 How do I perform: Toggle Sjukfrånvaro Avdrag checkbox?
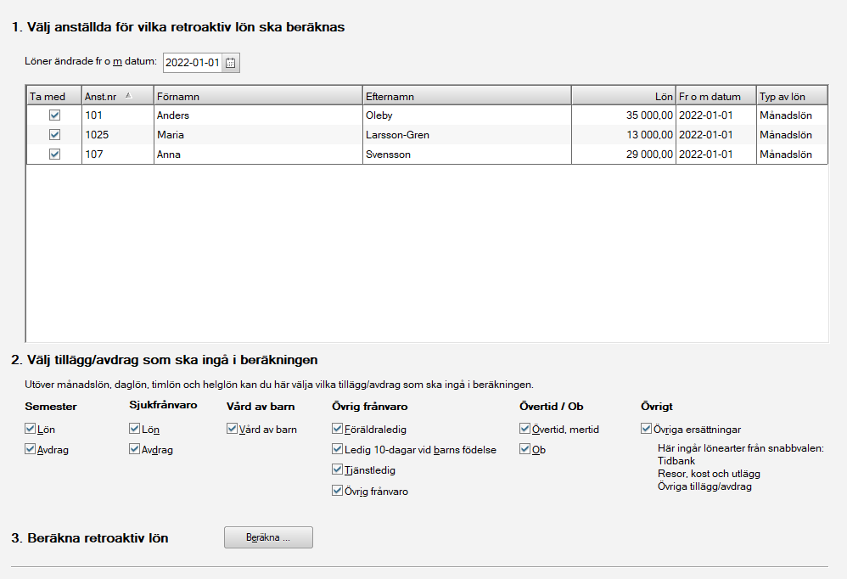pyautogui.click(x=135, y=449)
